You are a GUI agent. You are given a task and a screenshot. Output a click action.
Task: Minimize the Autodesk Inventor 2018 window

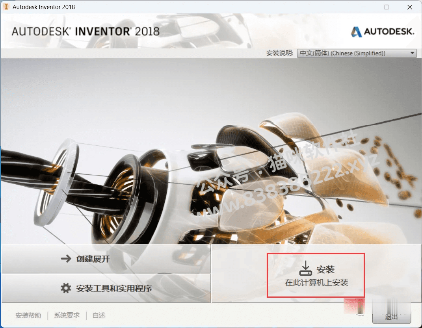pyautogui.click(x=364, y=7)
